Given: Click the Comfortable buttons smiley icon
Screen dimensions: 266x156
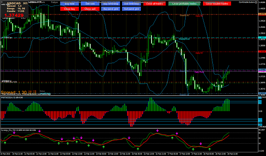Looking at the screenshot, I should point(256,2).
